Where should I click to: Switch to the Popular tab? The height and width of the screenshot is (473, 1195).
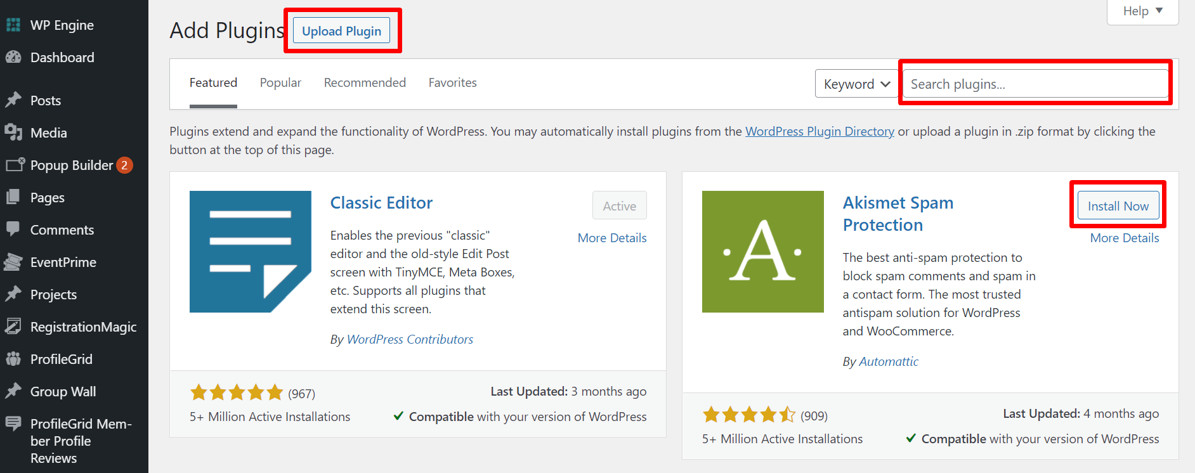[280, 83]
